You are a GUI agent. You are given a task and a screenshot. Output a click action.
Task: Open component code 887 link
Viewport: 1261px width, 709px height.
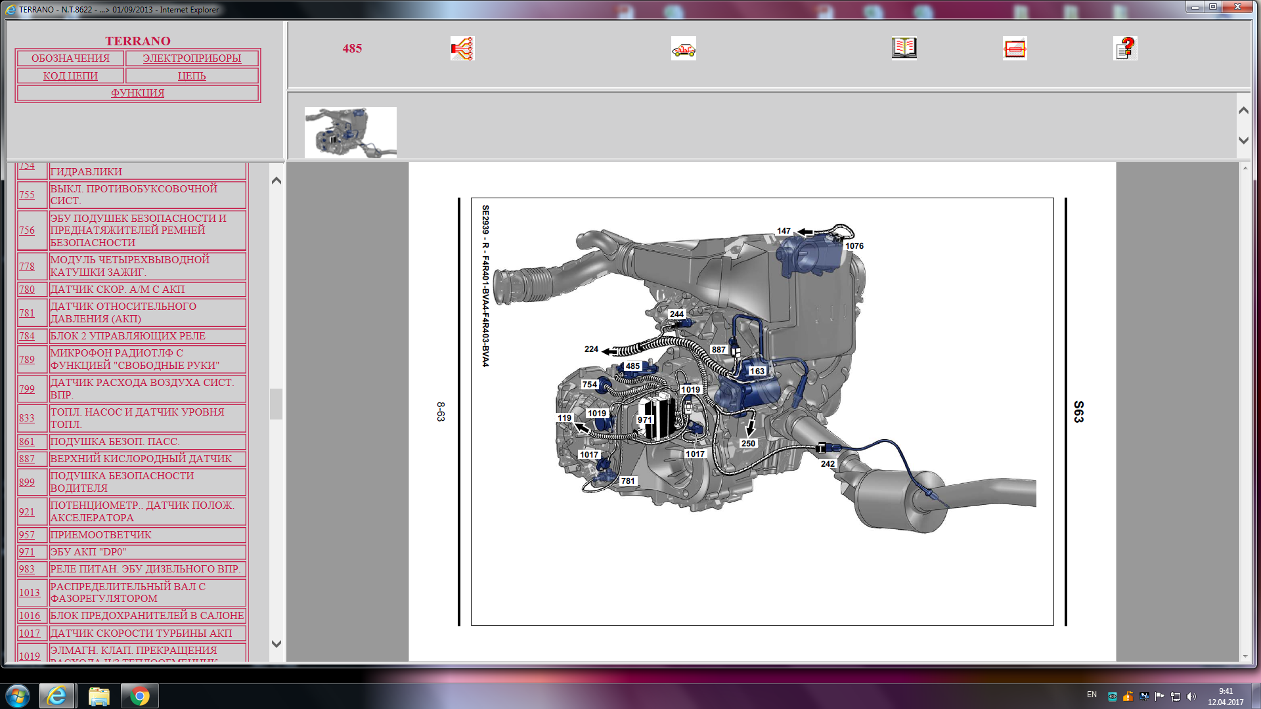coord(27,459)
